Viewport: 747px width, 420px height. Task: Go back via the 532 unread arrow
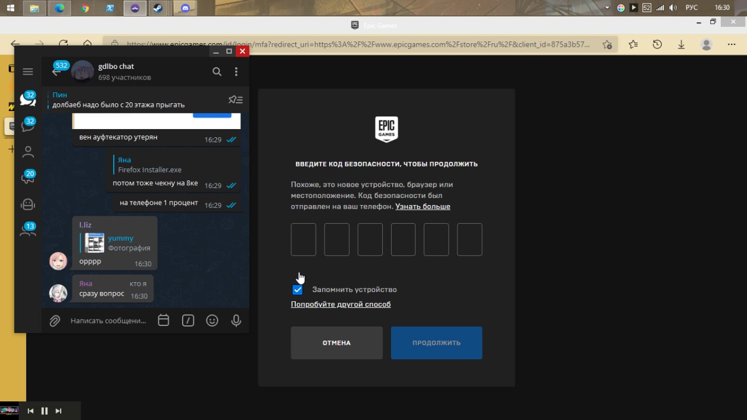[x=57, y=72]
